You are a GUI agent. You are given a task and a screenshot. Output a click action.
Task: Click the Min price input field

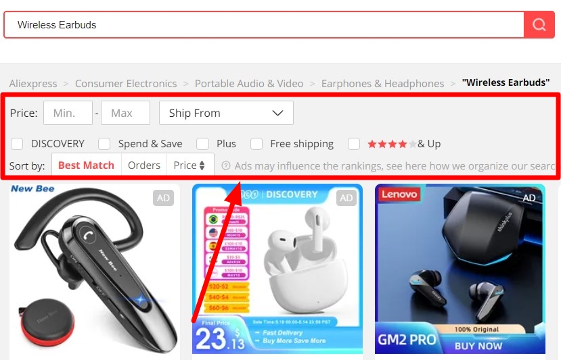pyautogui.click(x=68, y=113)
